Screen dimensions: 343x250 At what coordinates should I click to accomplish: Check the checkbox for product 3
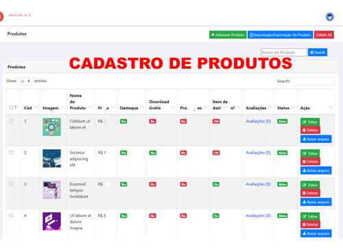[x=11, y=184]
